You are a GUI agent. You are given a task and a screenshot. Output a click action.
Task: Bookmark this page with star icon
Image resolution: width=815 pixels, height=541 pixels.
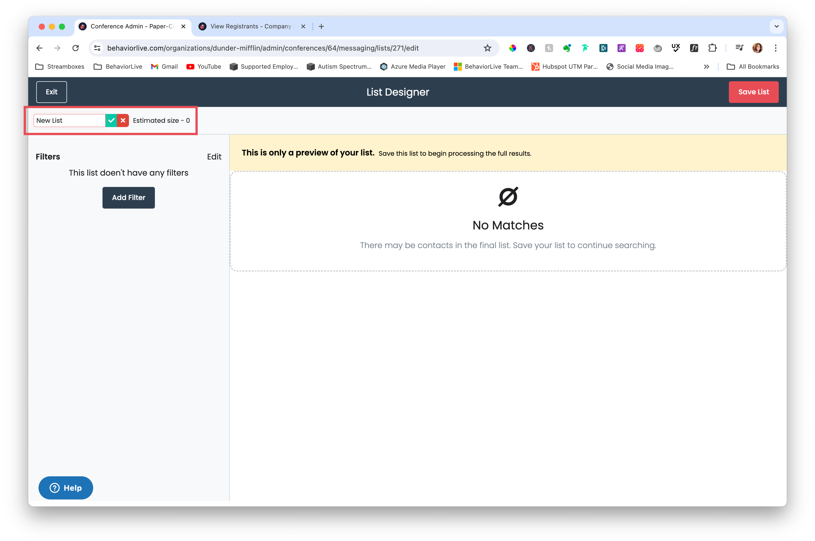pos(487,48)
